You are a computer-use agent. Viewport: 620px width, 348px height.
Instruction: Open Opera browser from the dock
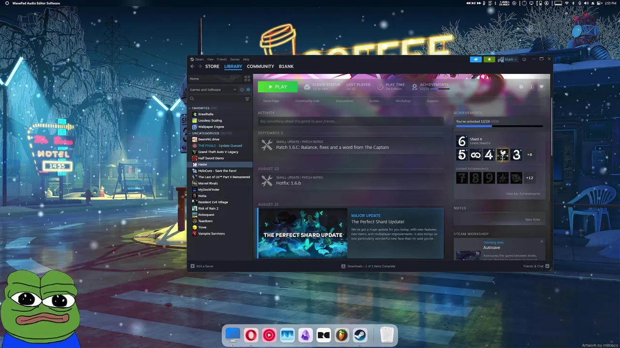point(251,335)
